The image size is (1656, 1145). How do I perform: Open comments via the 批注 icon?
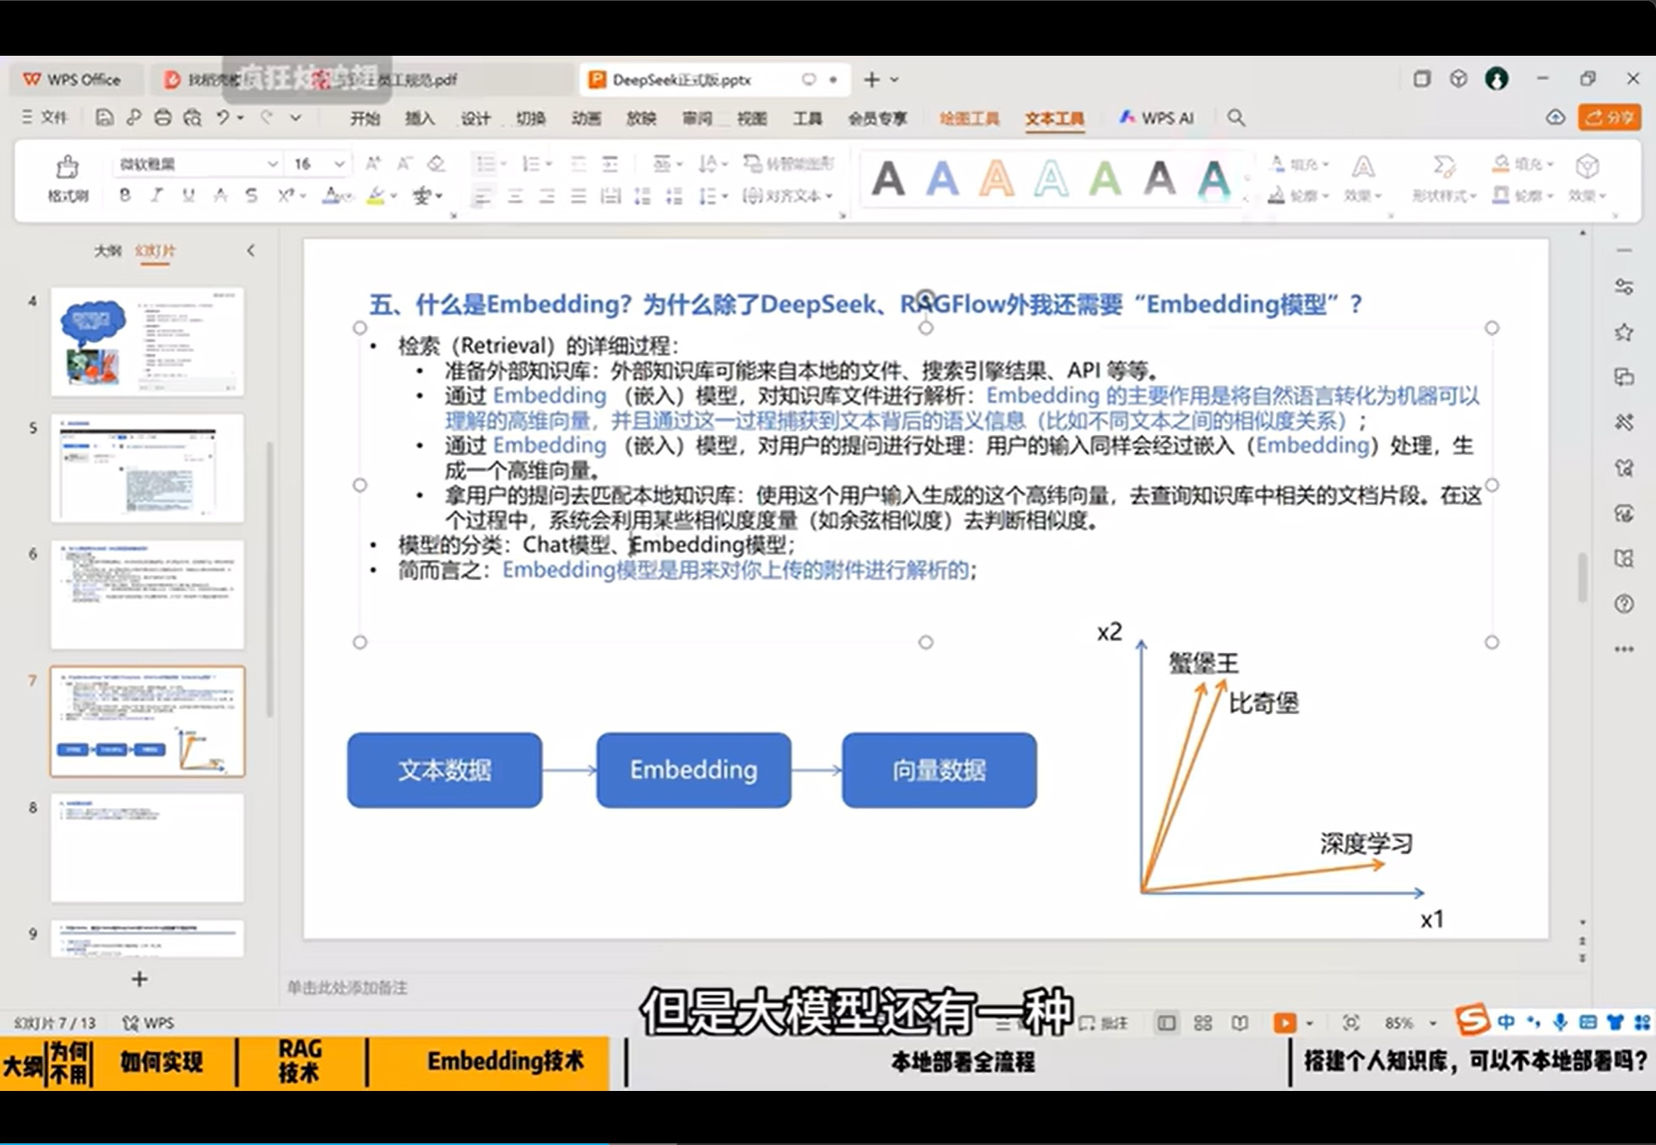click(1106, 1023)
